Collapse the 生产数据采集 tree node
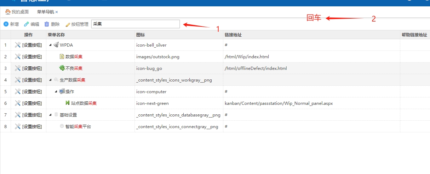 (x=50, y=80)
